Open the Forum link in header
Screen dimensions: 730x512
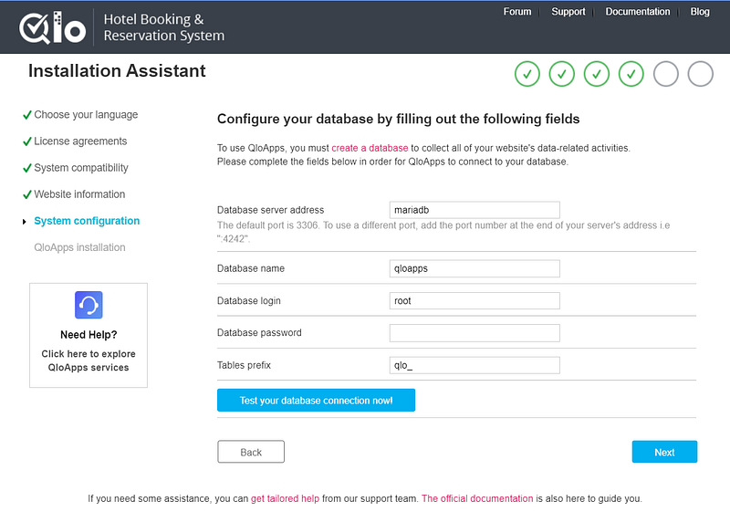517,12
